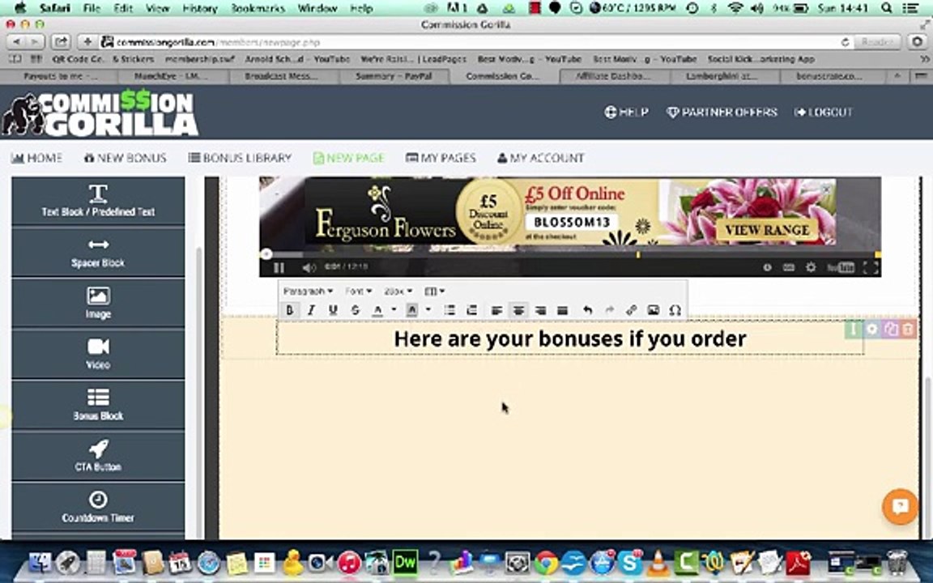The width and height of the screenshot is (933, 583).
Task: Click VIEW RANGE on the flowers ad
Action: 766,230
